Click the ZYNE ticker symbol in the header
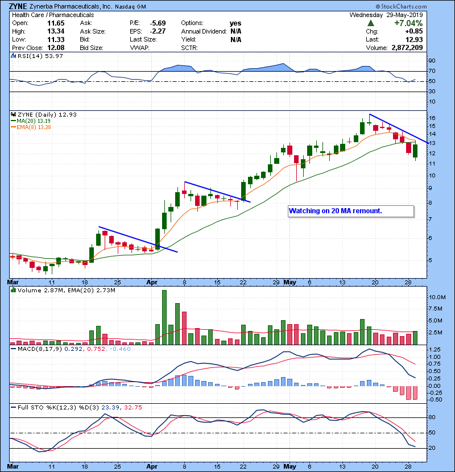The height and width of the screenshot is (472, 455). click(x=18, y=6)
